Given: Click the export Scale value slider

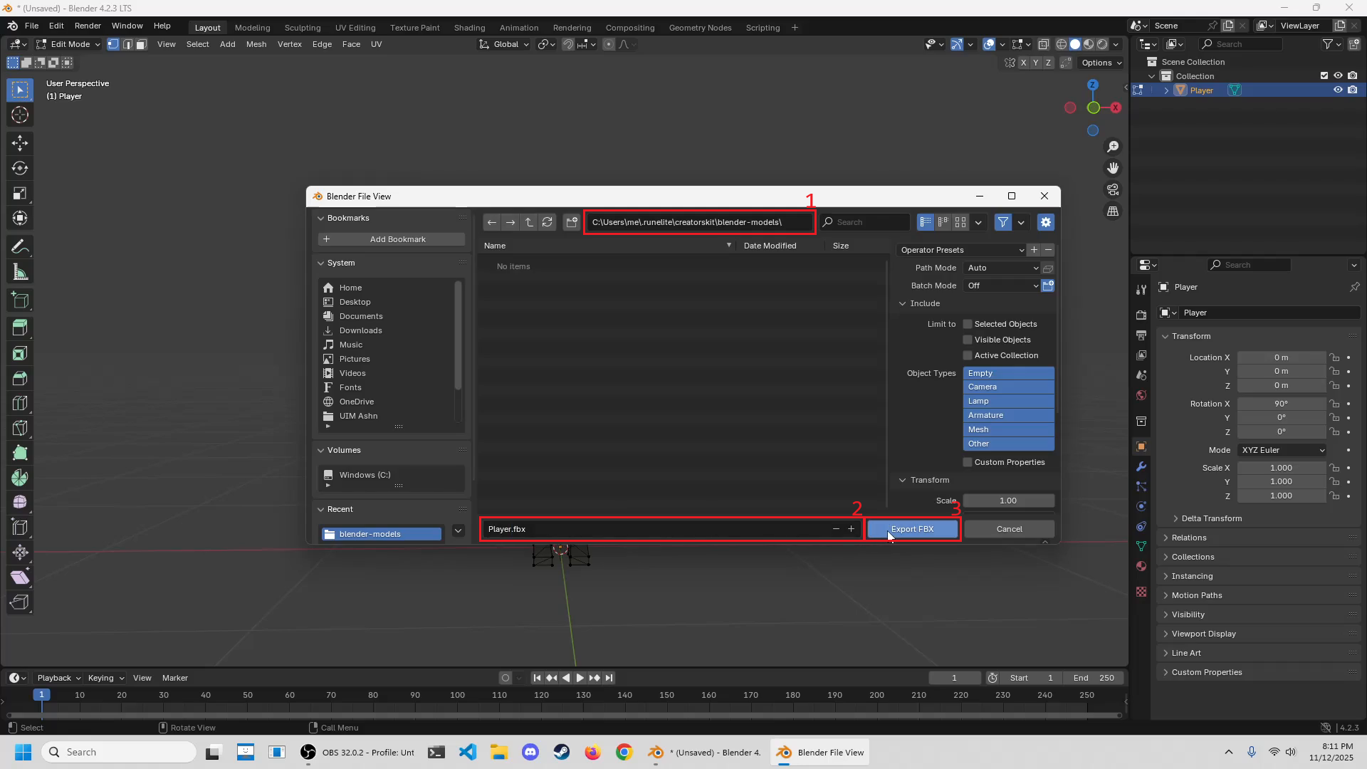Looking at the screenshot, I should point(1008,501).
